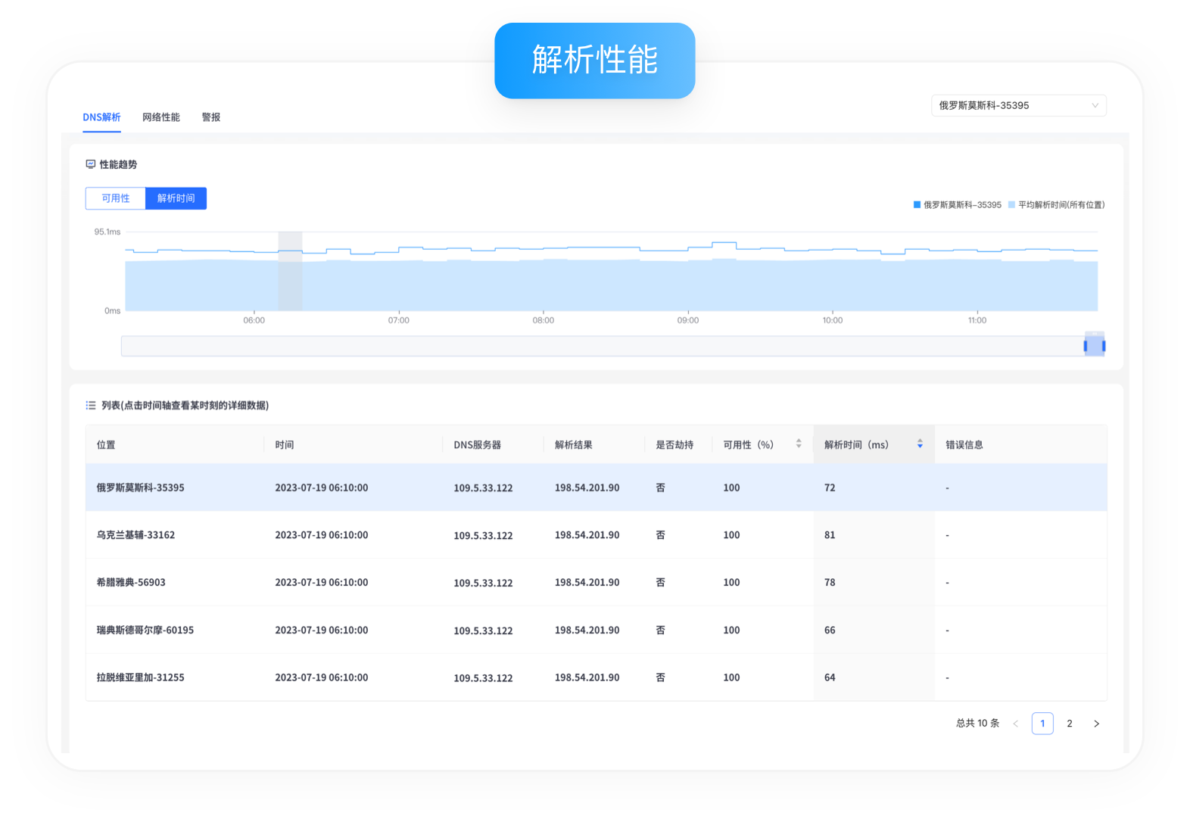
Task: Select the 乌克兰基辅-33162 table row
Action: click(136, 535)
